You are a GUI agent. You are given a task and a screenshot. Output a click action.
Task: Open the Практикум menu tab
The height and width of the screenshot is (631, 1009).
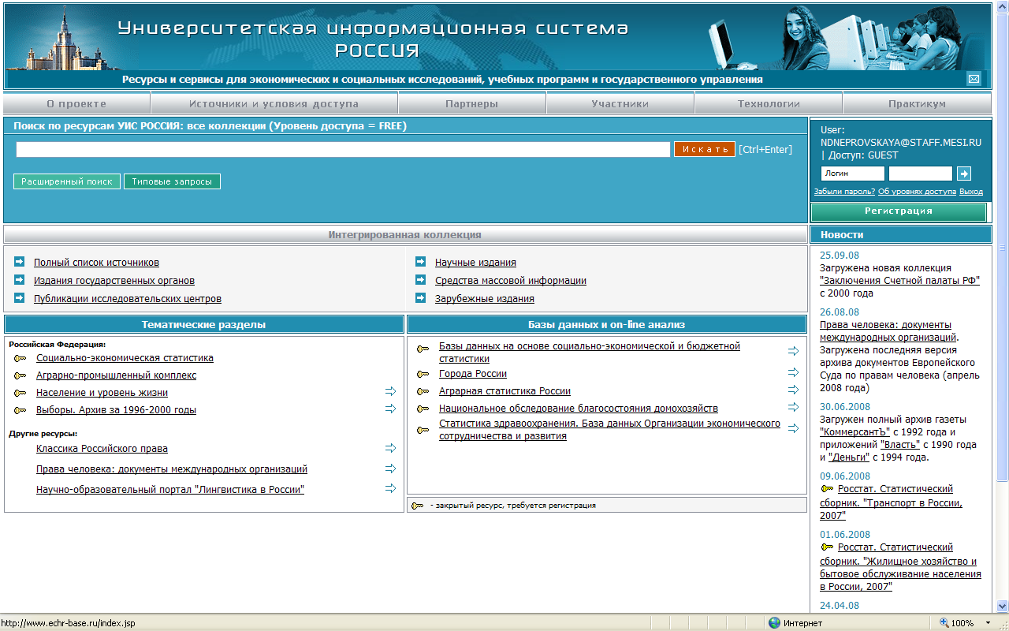pos(917,103)
